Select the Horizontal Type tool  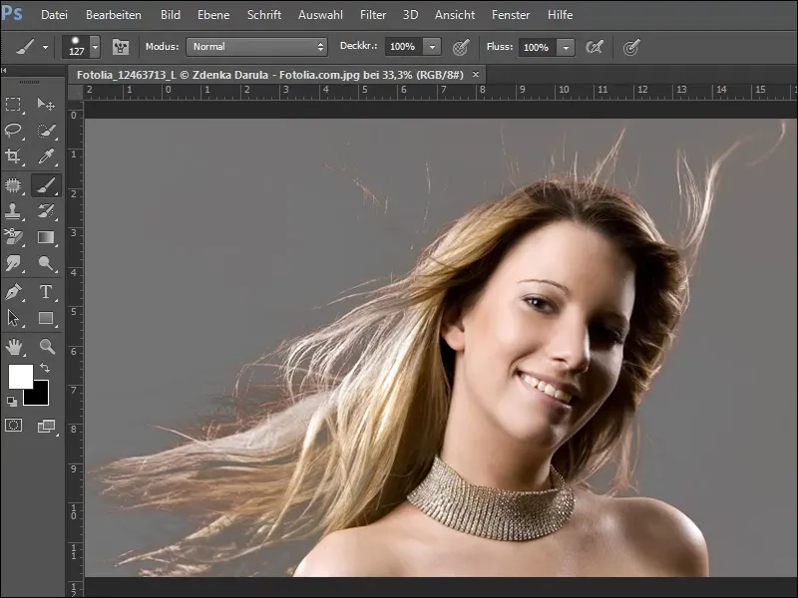point(46,292)
